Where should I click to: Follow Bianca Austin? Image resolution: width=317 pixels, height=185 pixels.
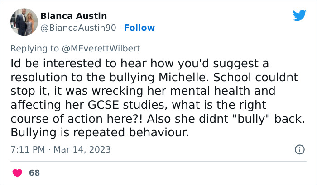139,28
